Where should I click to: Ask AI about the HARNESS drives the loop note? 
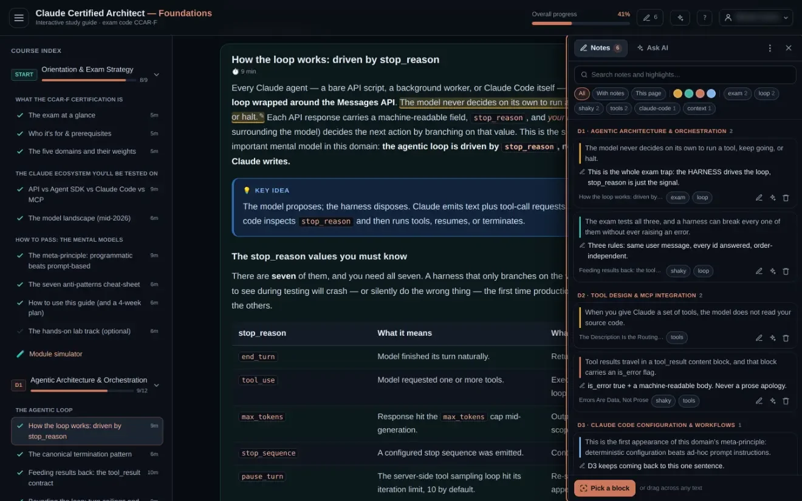[773, 197]
